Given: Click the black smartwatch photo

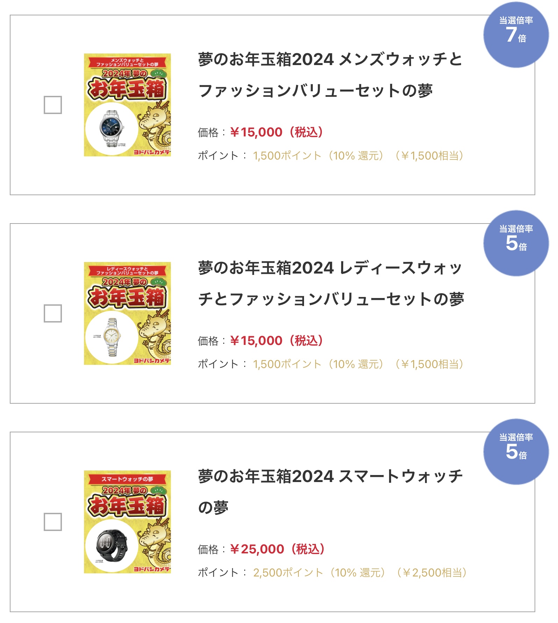Looking at the screenshot, I should tap(112, 545).
